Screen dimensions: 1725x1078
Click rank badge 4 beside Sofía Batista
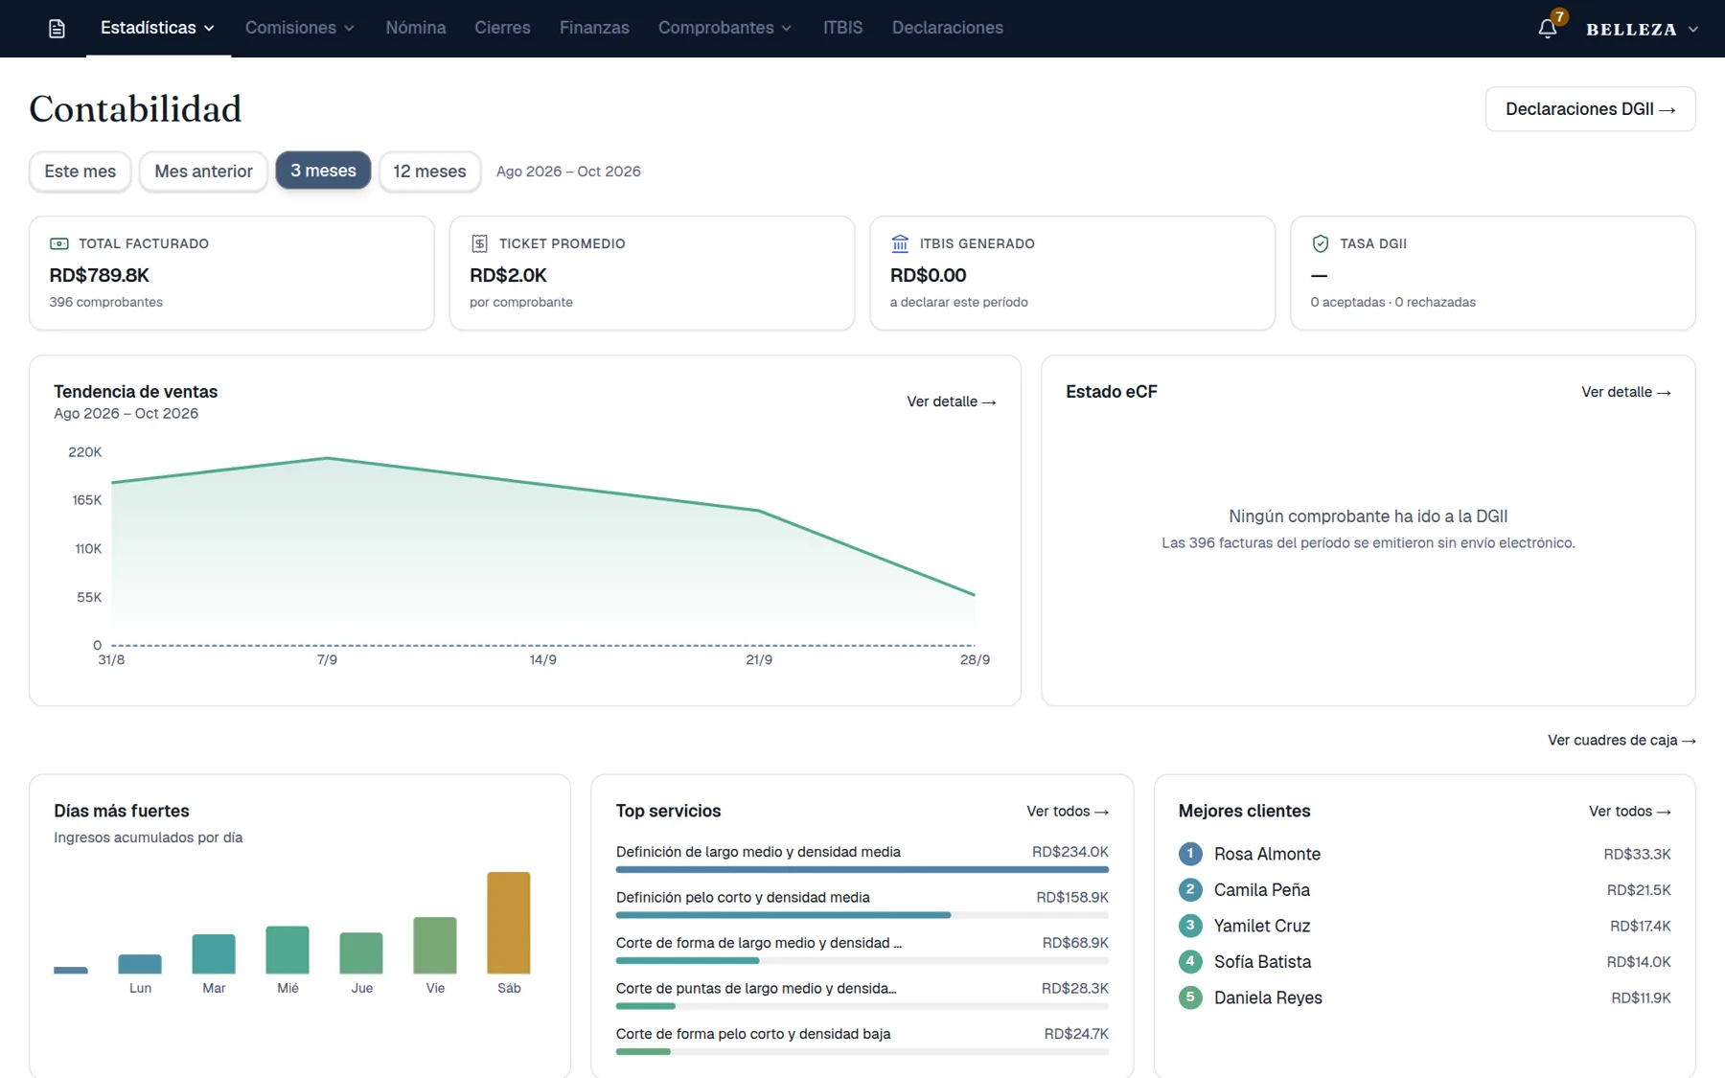tap(1190, 961)
